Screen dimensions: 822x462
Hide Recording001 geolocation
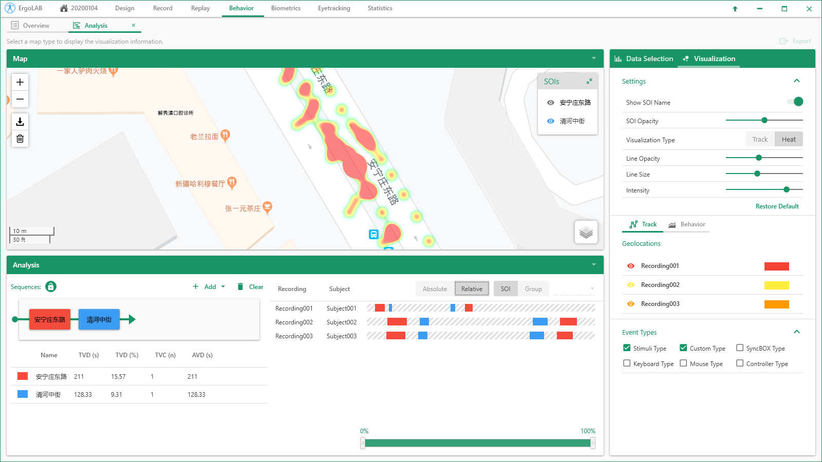pyautogui.click(x=631, y=266)
